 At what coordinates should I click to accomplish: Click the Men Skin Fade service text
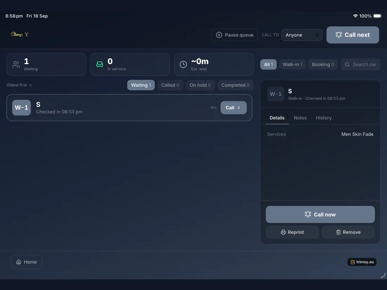(357, 134)
